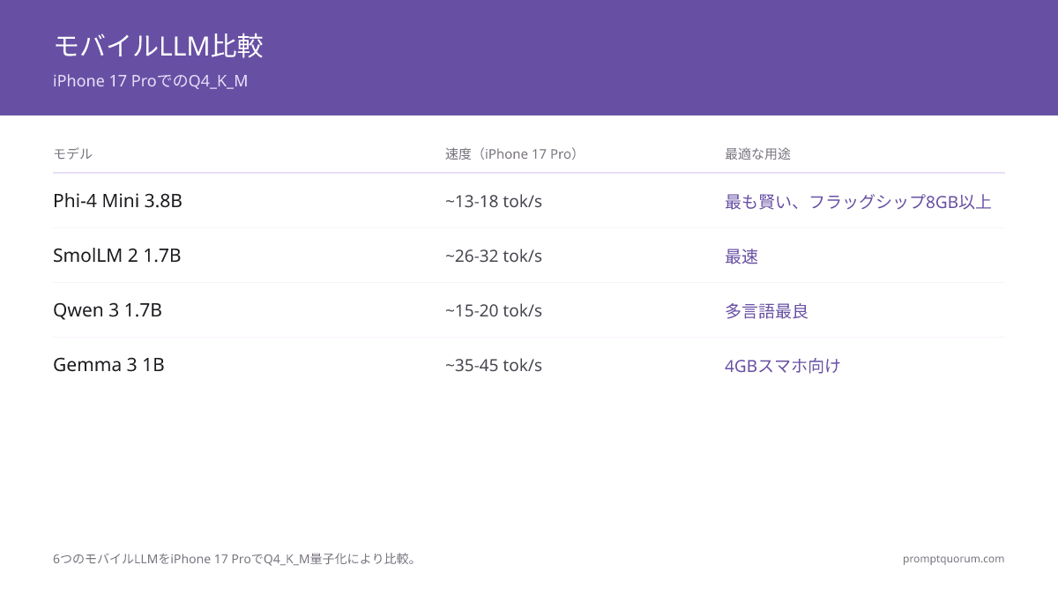Open the promptquorum.com footer link
The width and height of the screenshot is (1058, 595).
(953, 559)
